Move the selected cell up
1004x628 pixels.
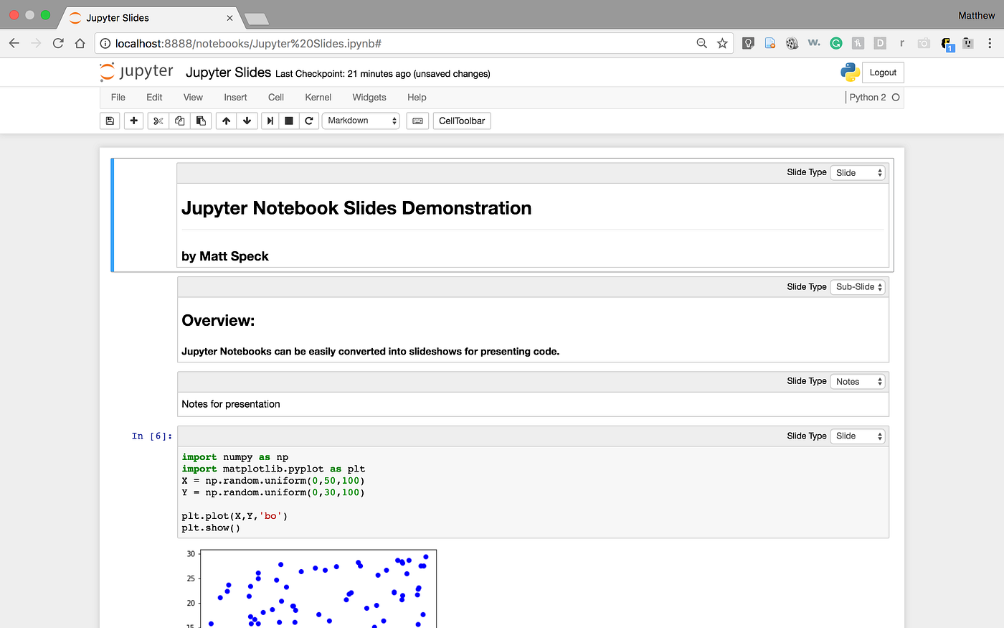tap(225, 121)
